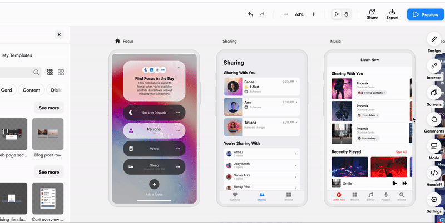Open the Mode panel
The height and width of the screenshot is (223, 445).
point(434,146)
